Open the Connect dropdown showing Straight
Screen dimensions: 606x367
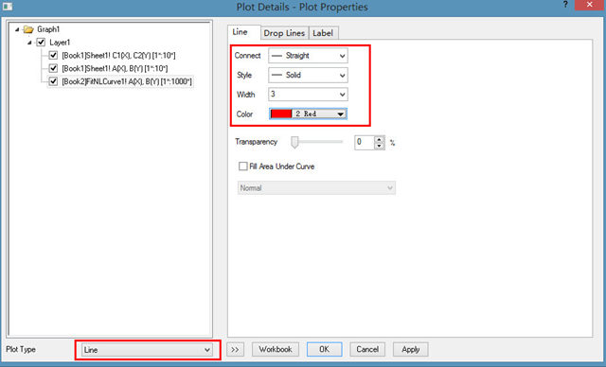[308, 56]
